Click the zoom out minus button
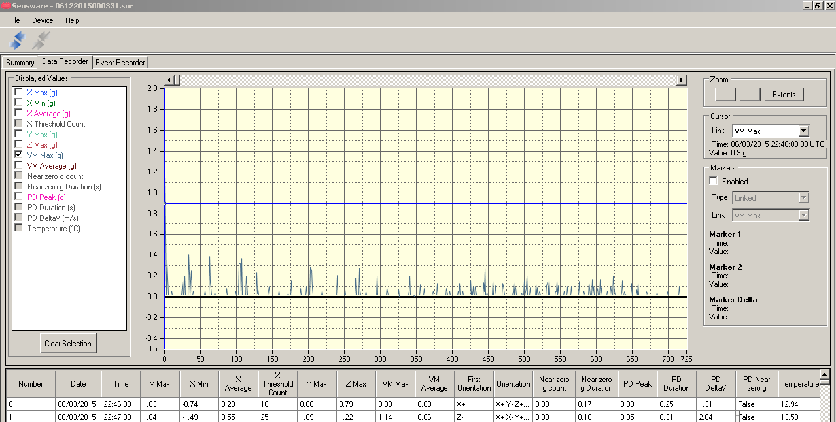 [750, 95]
